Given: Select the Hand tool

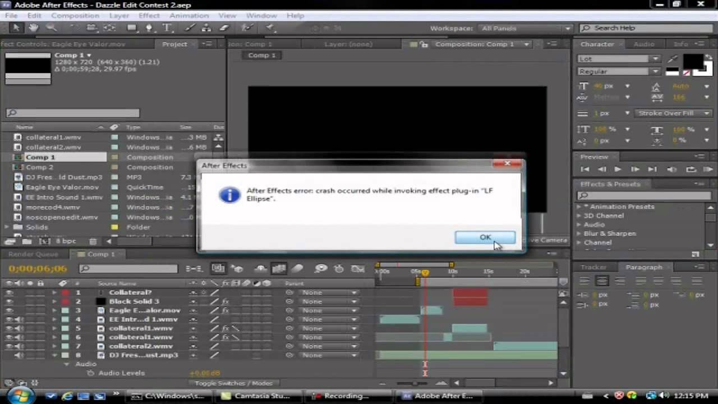Looking at the screenshot, I should [x=33, y=28].
